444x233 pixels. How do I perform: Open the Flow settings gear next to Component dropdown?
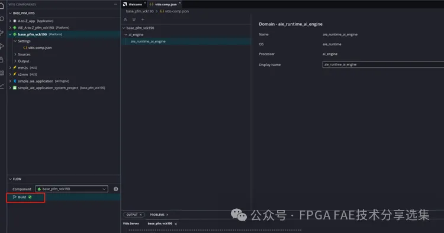(x=116, y=189)
